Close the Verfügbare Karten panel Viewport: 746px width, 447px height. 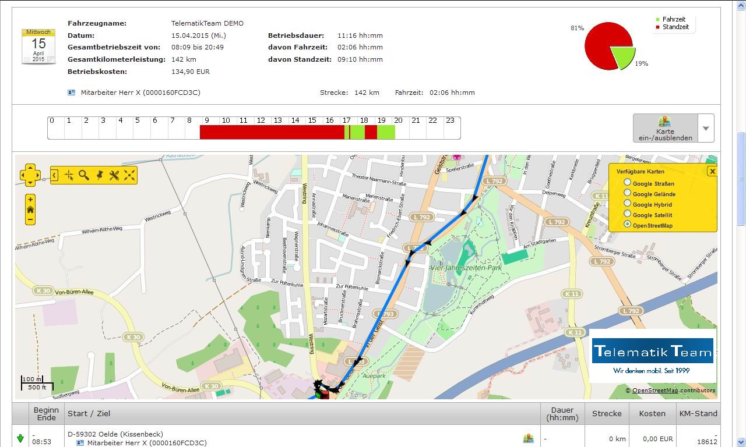point(712,171)
